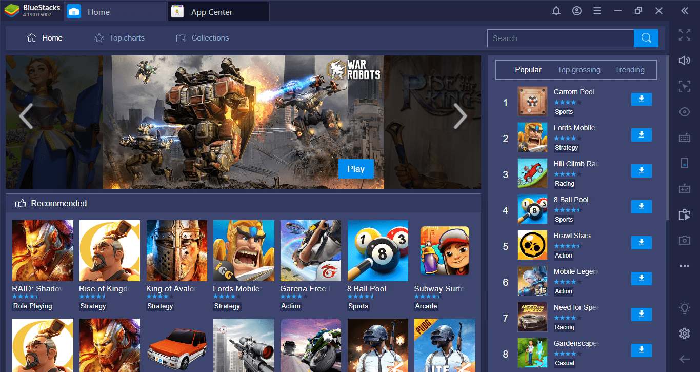Click the back arrow in sidebar
Screen dimensions: 700x372
[685, 359]
